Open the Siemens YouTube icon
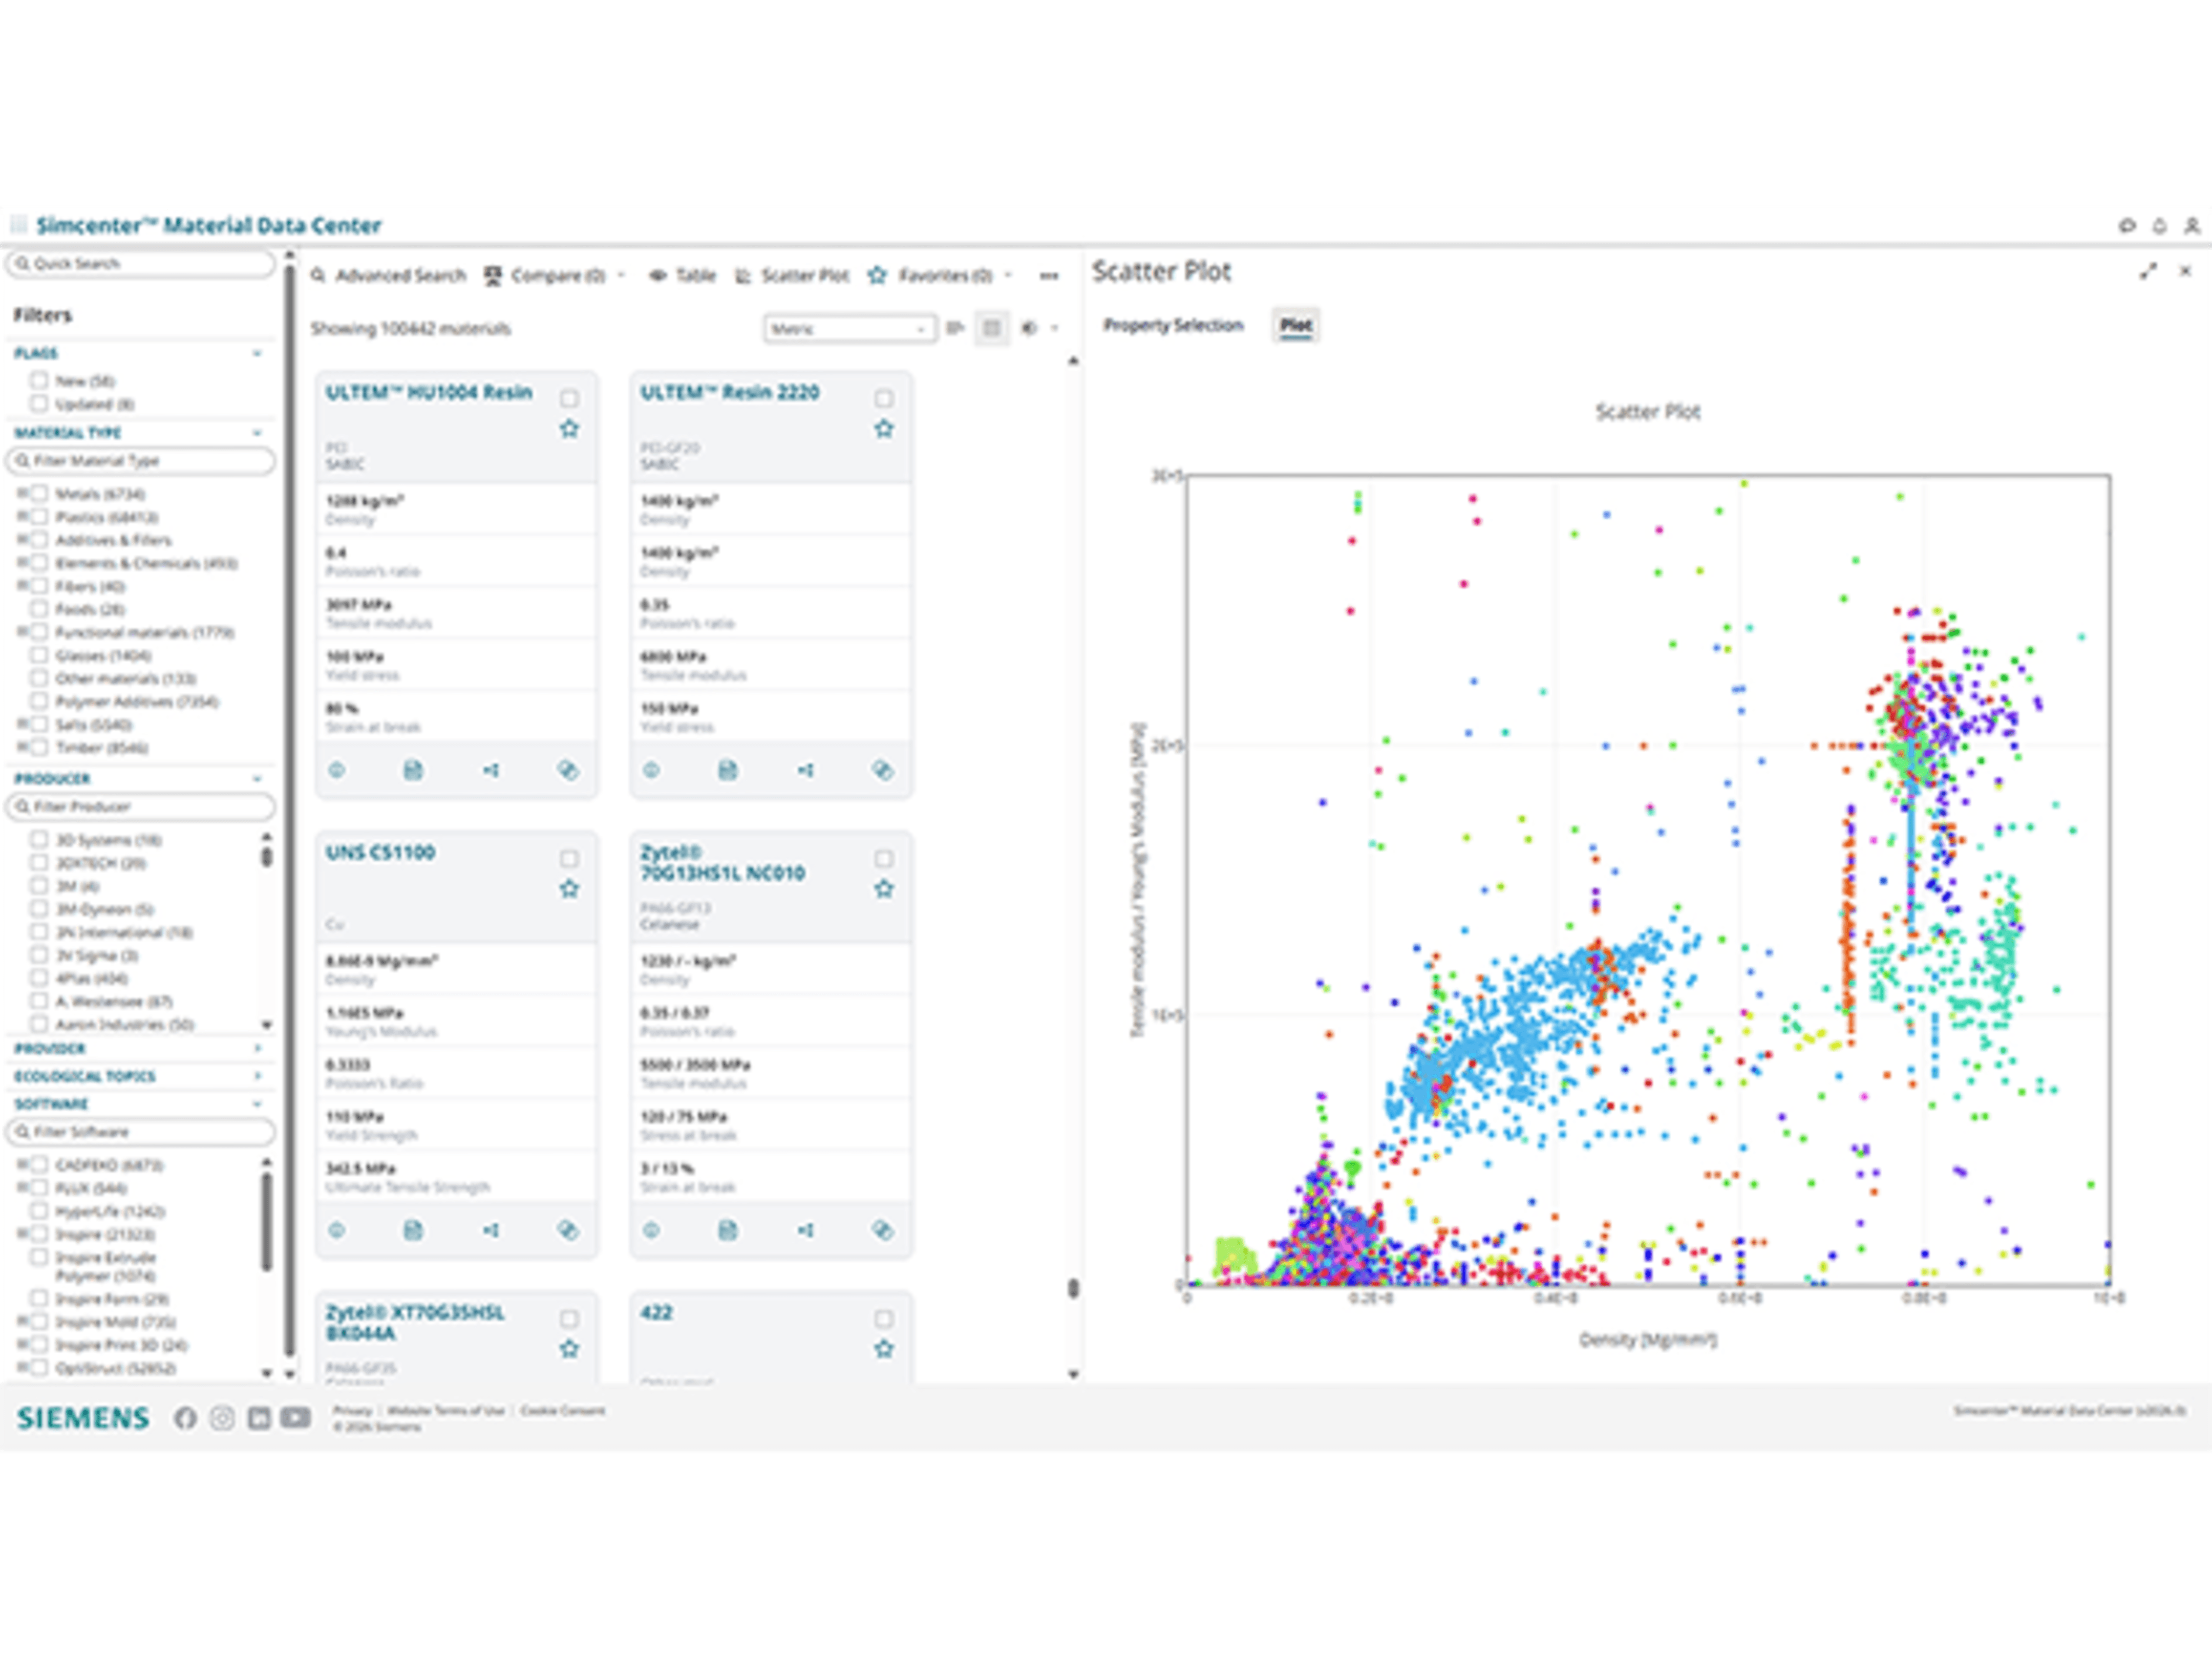2212x1659 pixels. click(x=296, y=1418)
